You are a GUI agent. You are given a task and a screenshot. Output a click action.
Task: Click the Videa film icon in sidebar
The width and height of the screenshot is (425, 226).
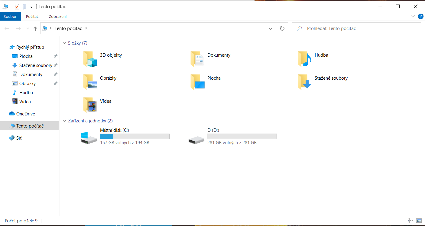pyautogui.click(x=15, y=102)
